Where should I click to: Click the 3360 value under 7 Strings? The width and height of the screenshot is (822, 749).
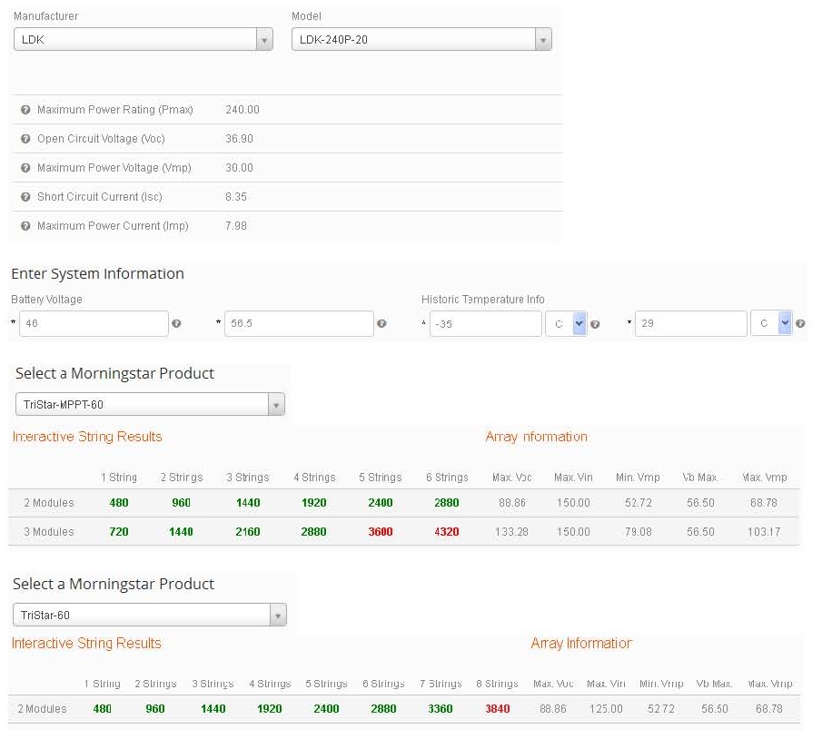coord(441,709)
